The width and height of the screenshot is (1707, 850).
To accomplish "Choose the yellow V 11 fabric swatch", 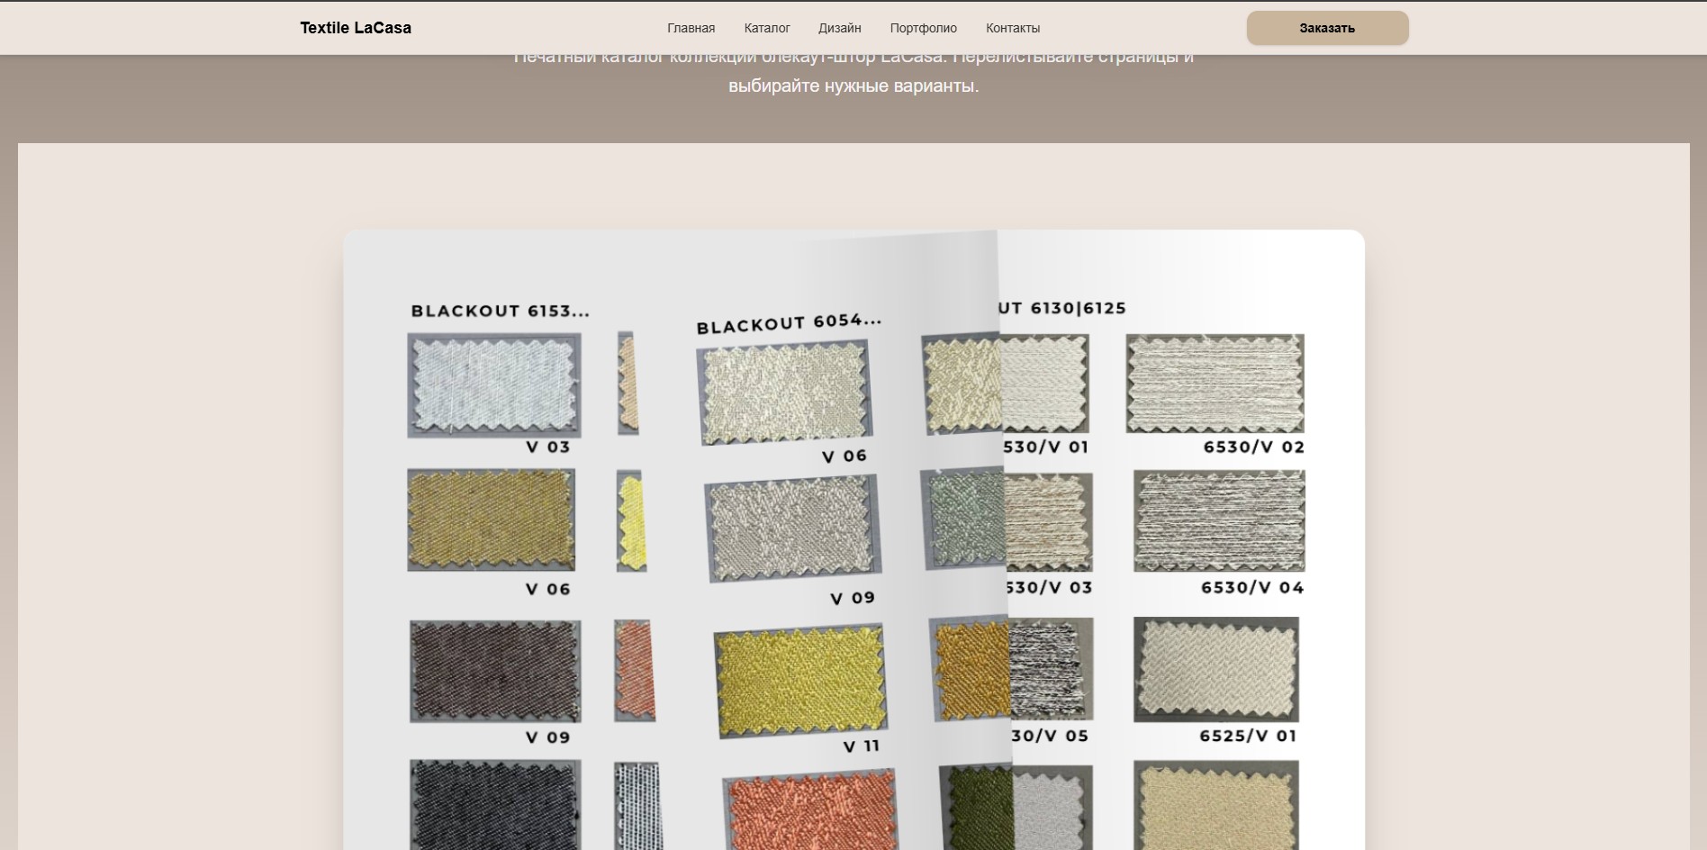I will point(800,681).
